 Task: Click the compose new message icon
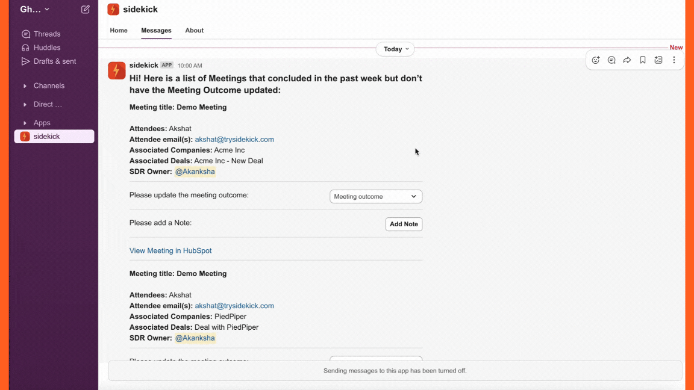tap(86, 9)
